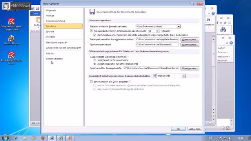
Task: Toggle Bei Schließen ohne Speichern checkbox
Action: click(95, 35)
